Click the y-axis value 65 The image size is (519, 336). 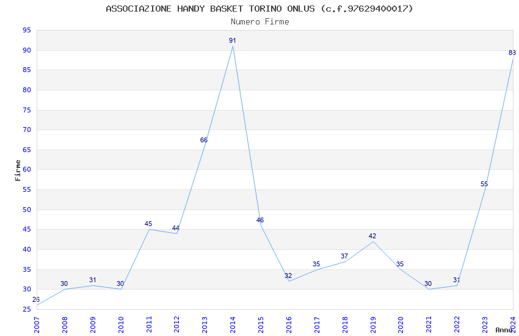(x=27, y=150)
